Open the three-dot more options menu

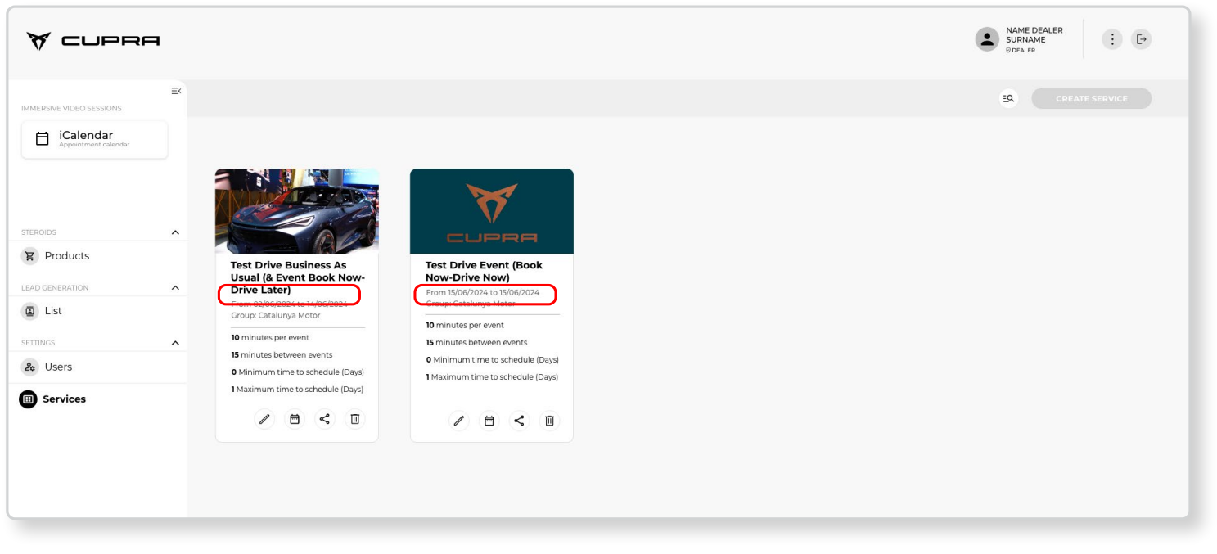[1111, 39]
